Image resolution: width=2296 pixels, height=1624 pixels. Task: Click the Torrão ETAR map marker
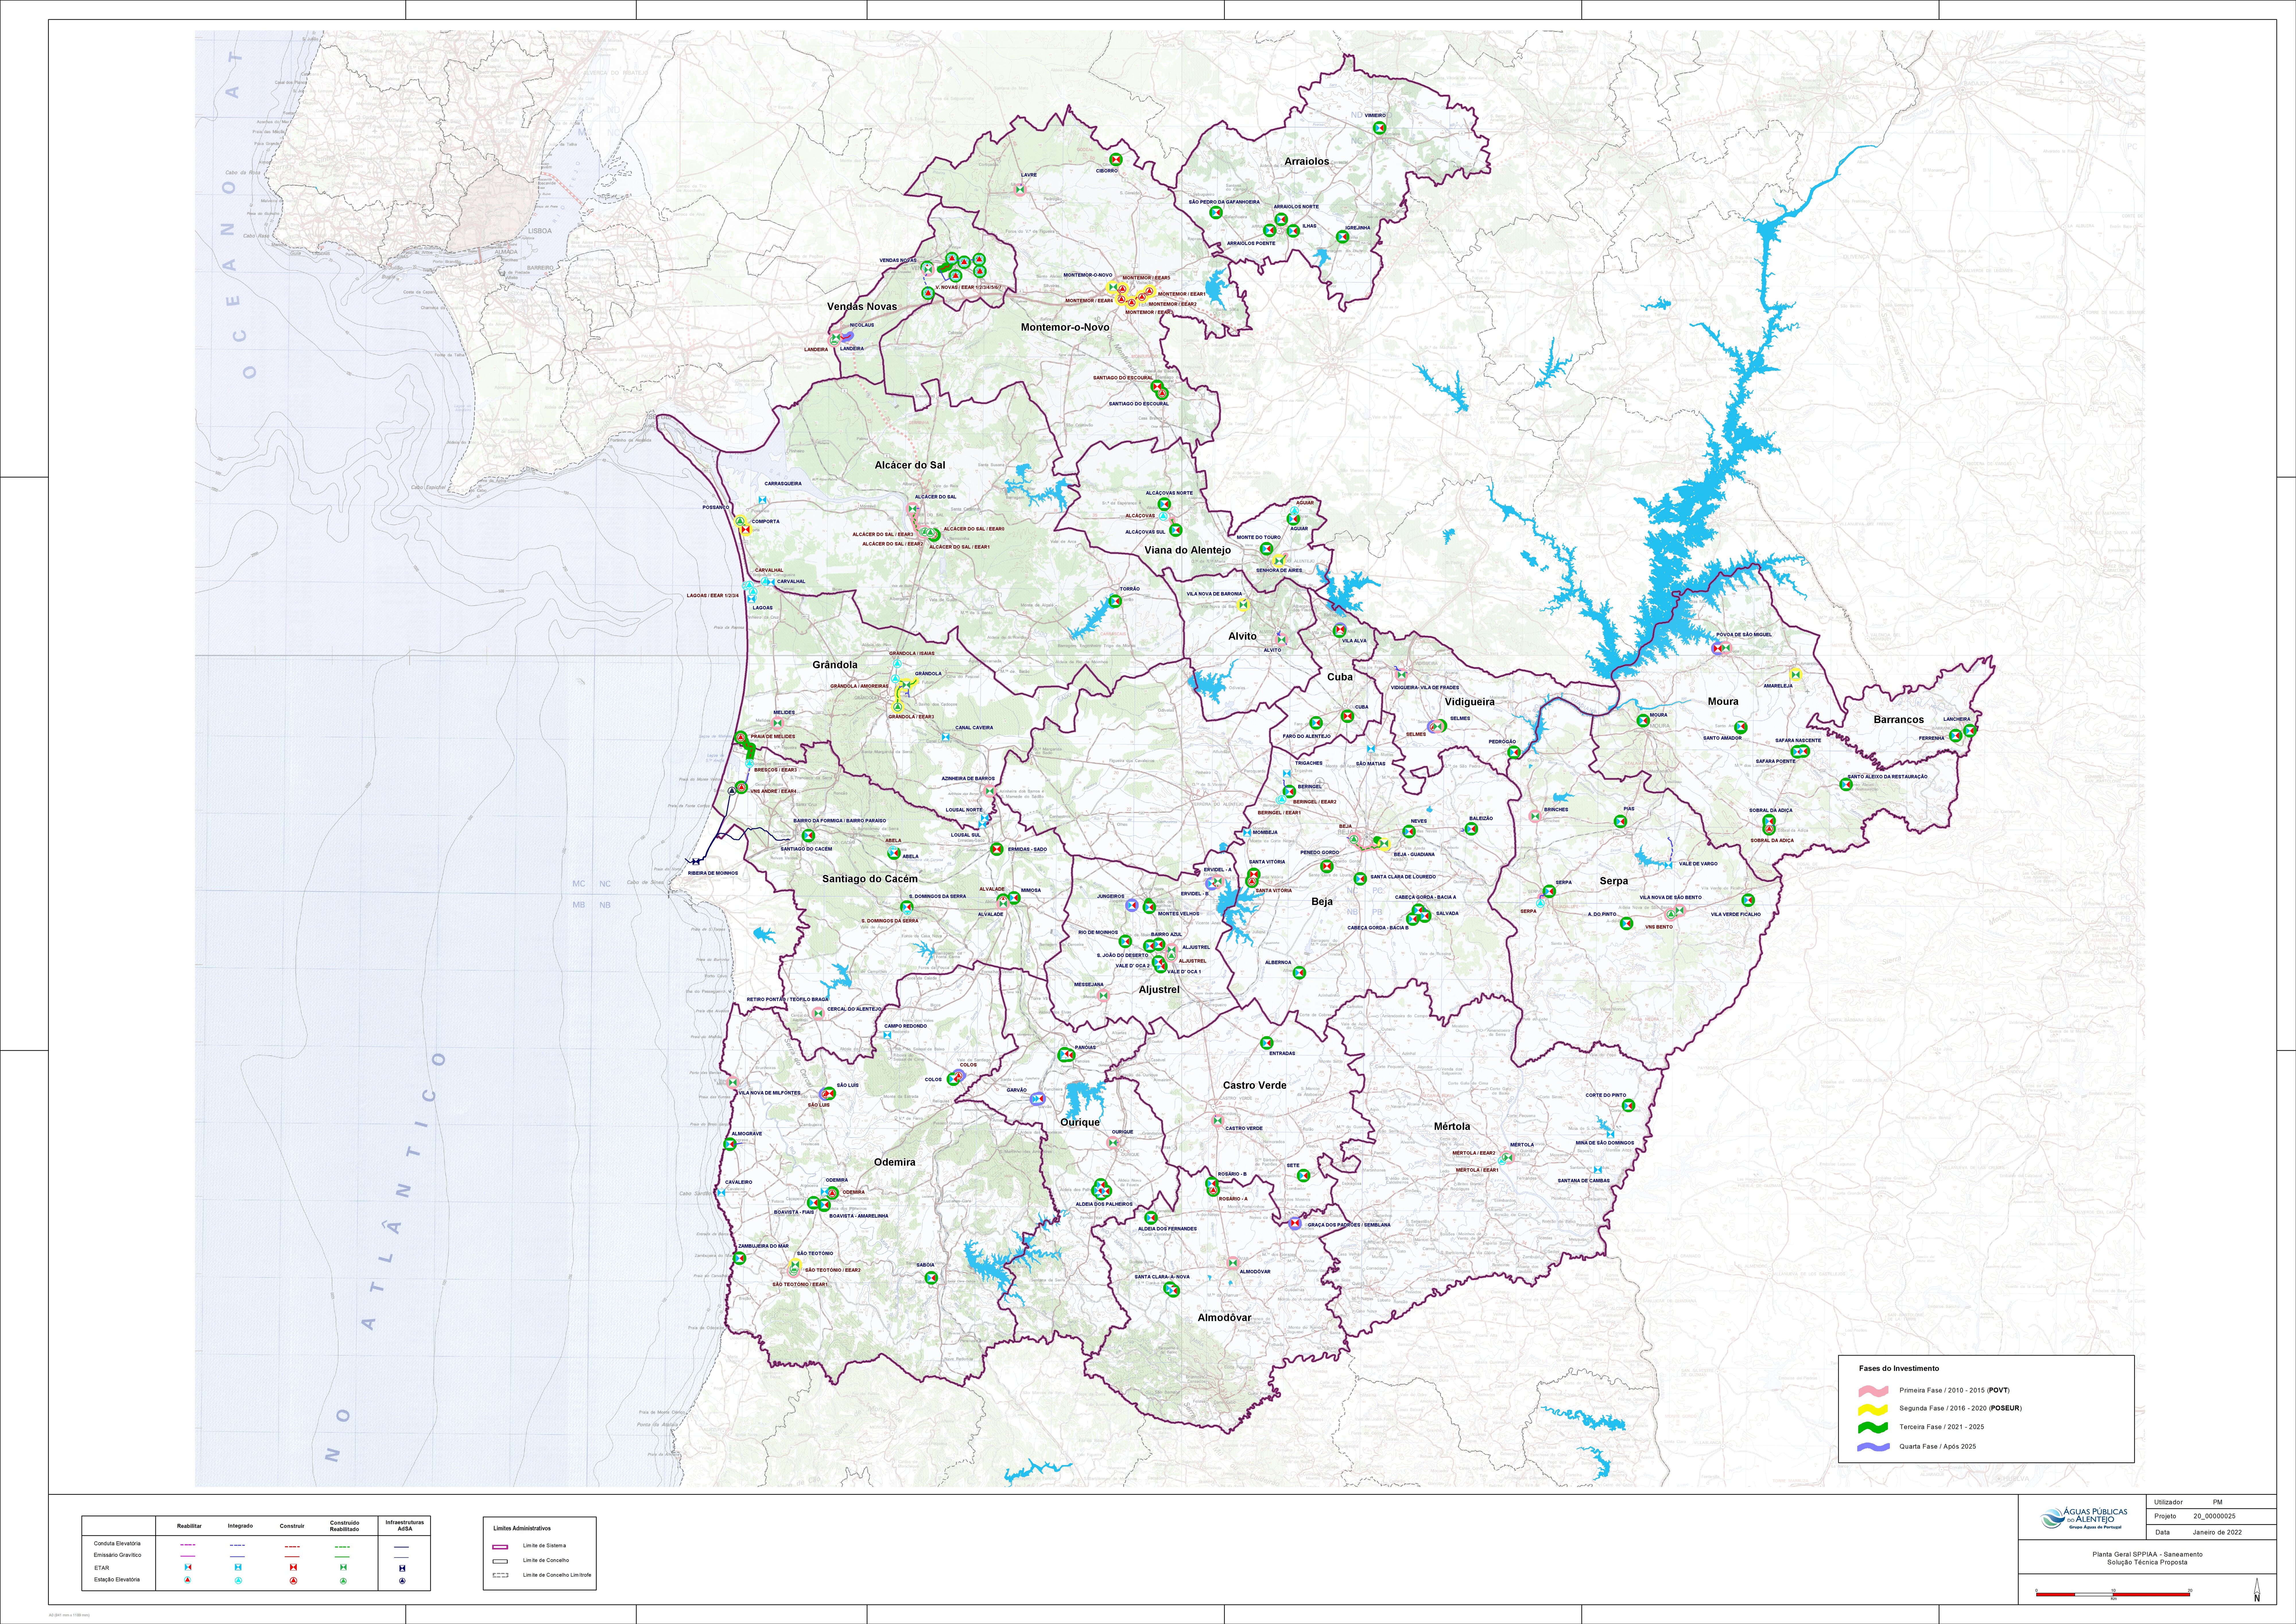pyautogui.click(x=1115, y=601)
